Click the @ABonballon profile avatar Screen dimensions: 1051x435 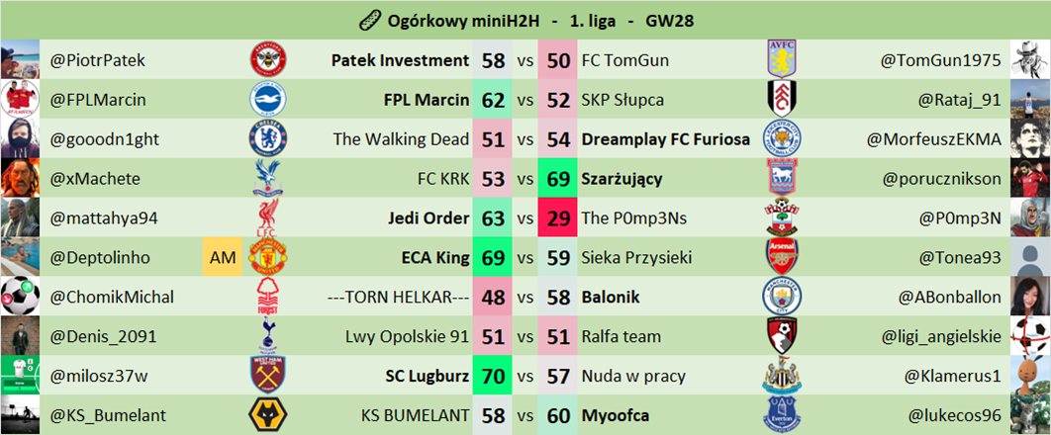(1030, 298)
